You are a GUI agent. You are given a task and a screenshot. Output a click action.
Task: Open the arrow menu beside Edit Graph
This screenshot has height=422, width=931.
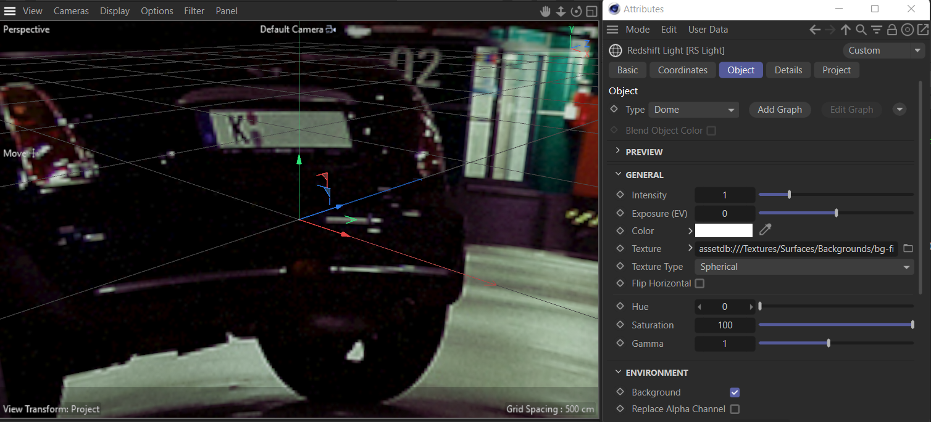[900, 110]
